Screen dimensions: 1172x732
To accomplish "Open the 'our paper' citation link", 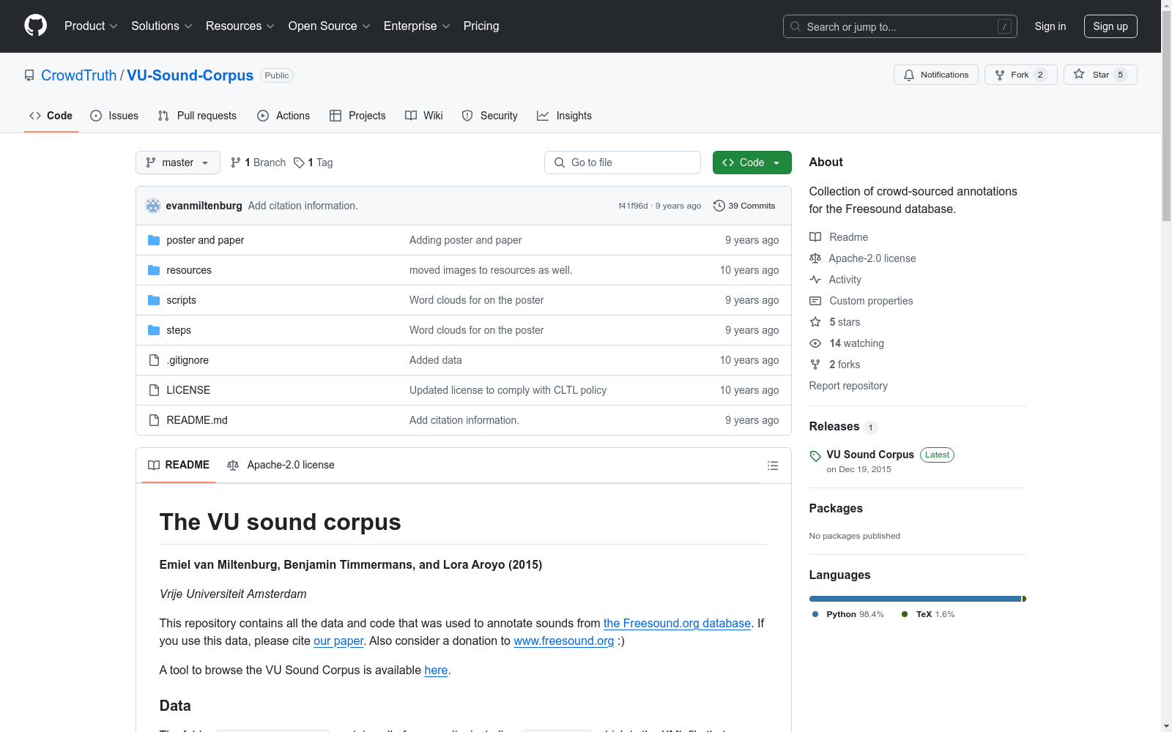I will (x=338, y=640).
